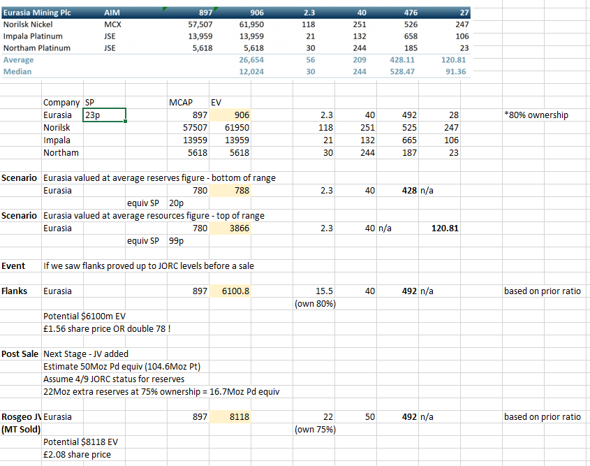
Task: Select the 528.47 median cell
Action: 402,71
